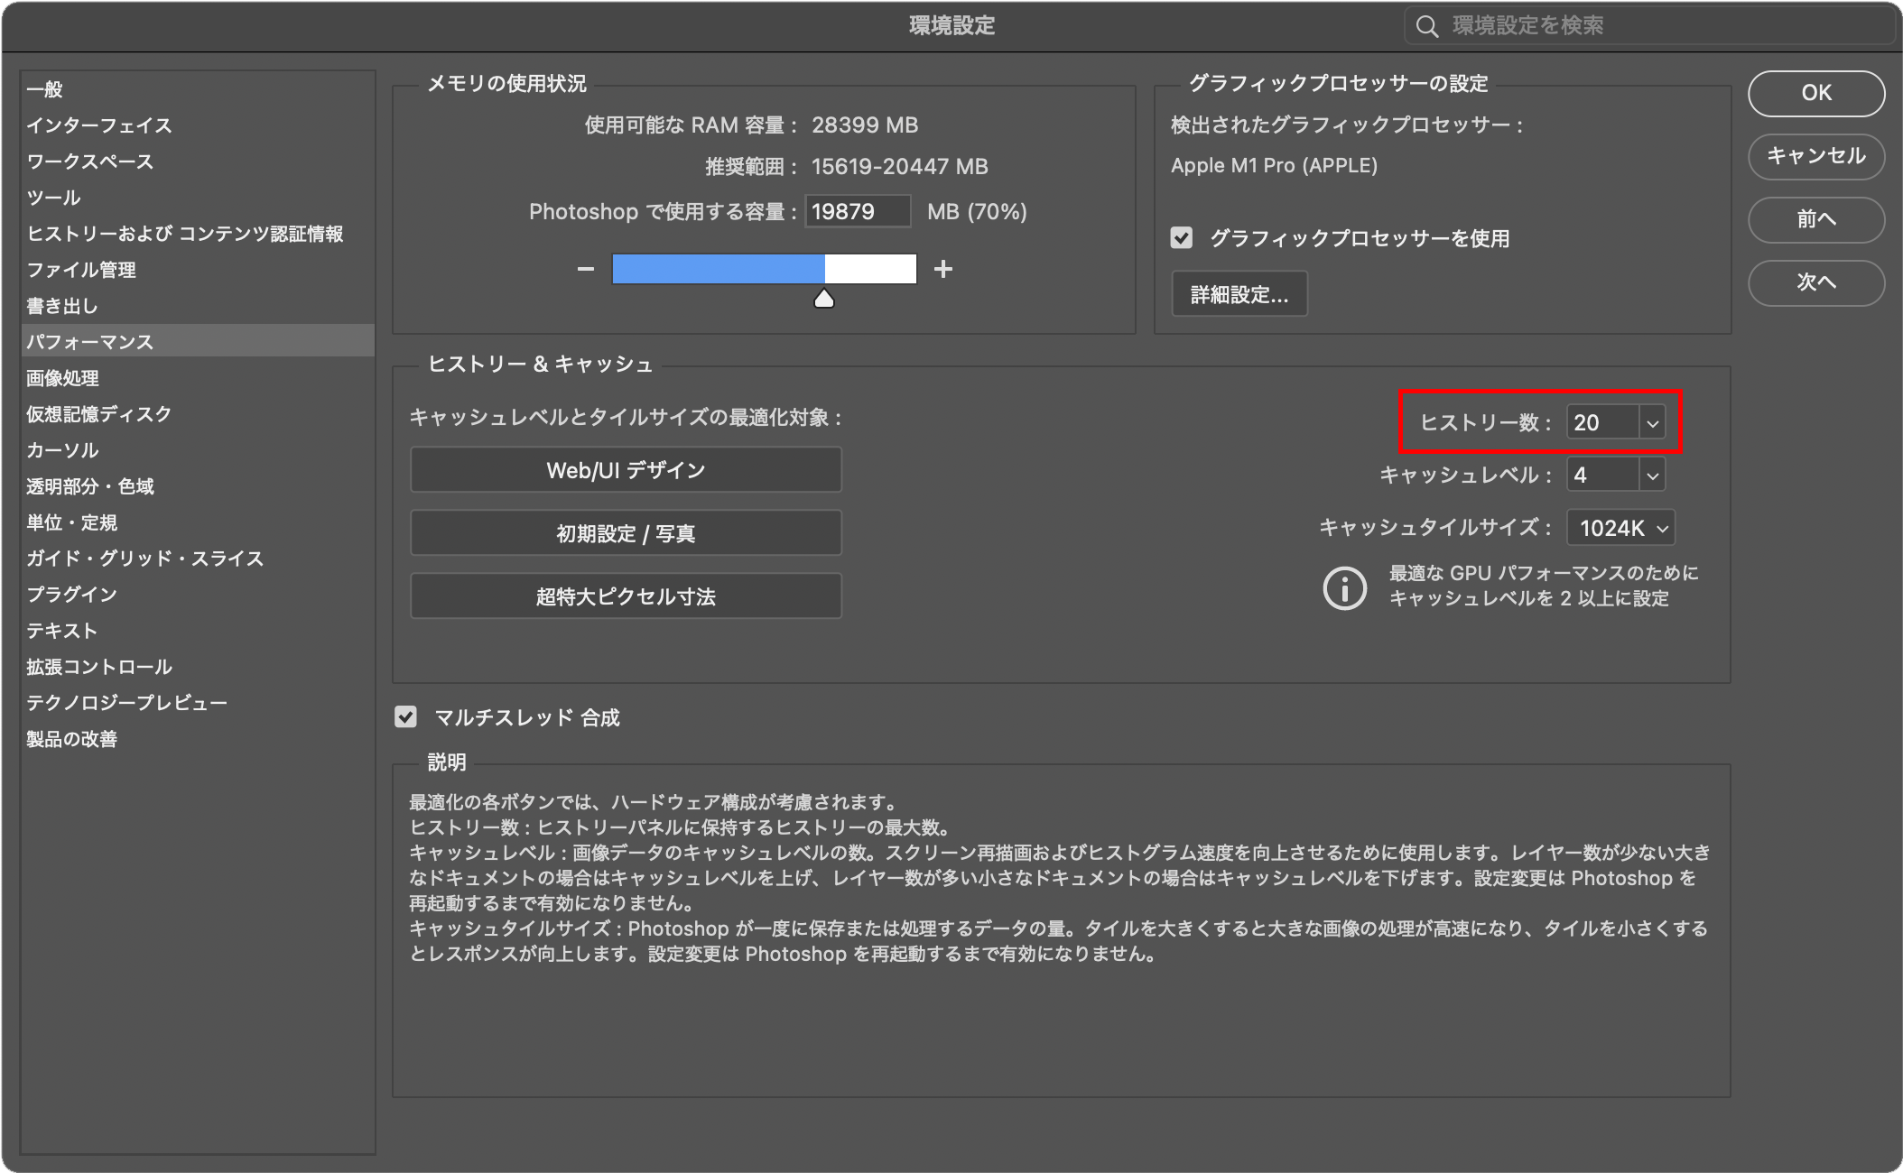1903x1173 pixels.
Task: Click the 環境設定を検索 search field
Action: pyautogui.click(x=1648, y=26)
